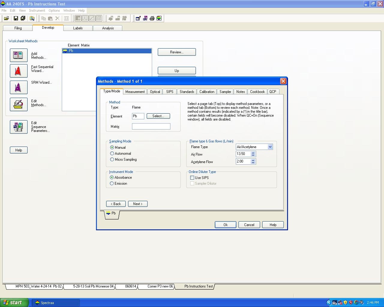Launch the Fast Sequential Wizard icon
Screen dimensions: 384x307
(19, 71)
